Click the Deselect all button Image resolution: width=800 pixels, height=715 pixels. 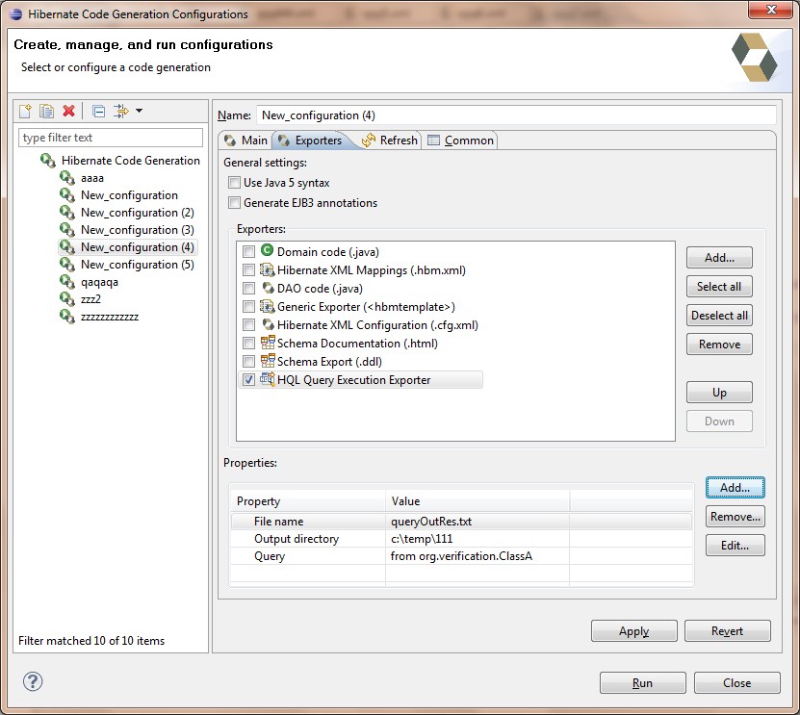coord(719,316)
